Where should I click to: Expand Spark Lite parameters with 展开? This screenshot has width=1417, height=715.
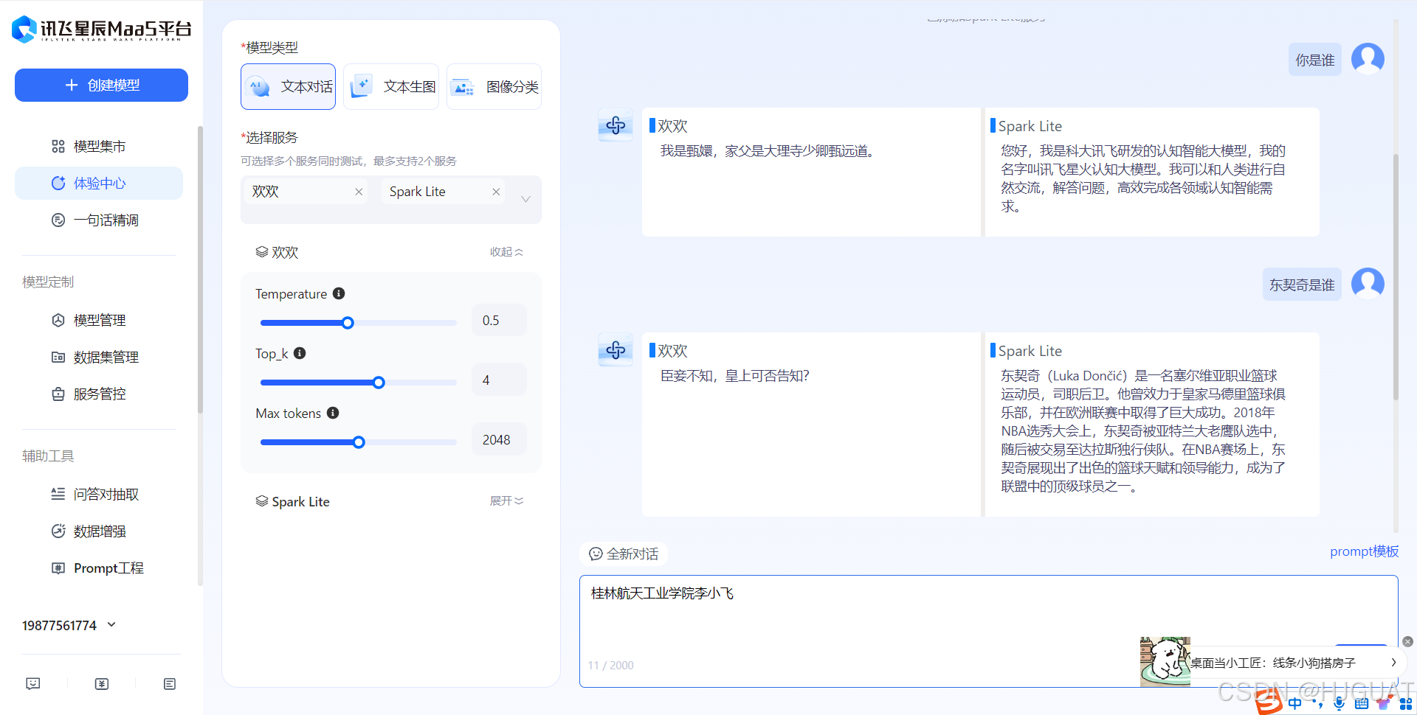click(x=506, y=501)
